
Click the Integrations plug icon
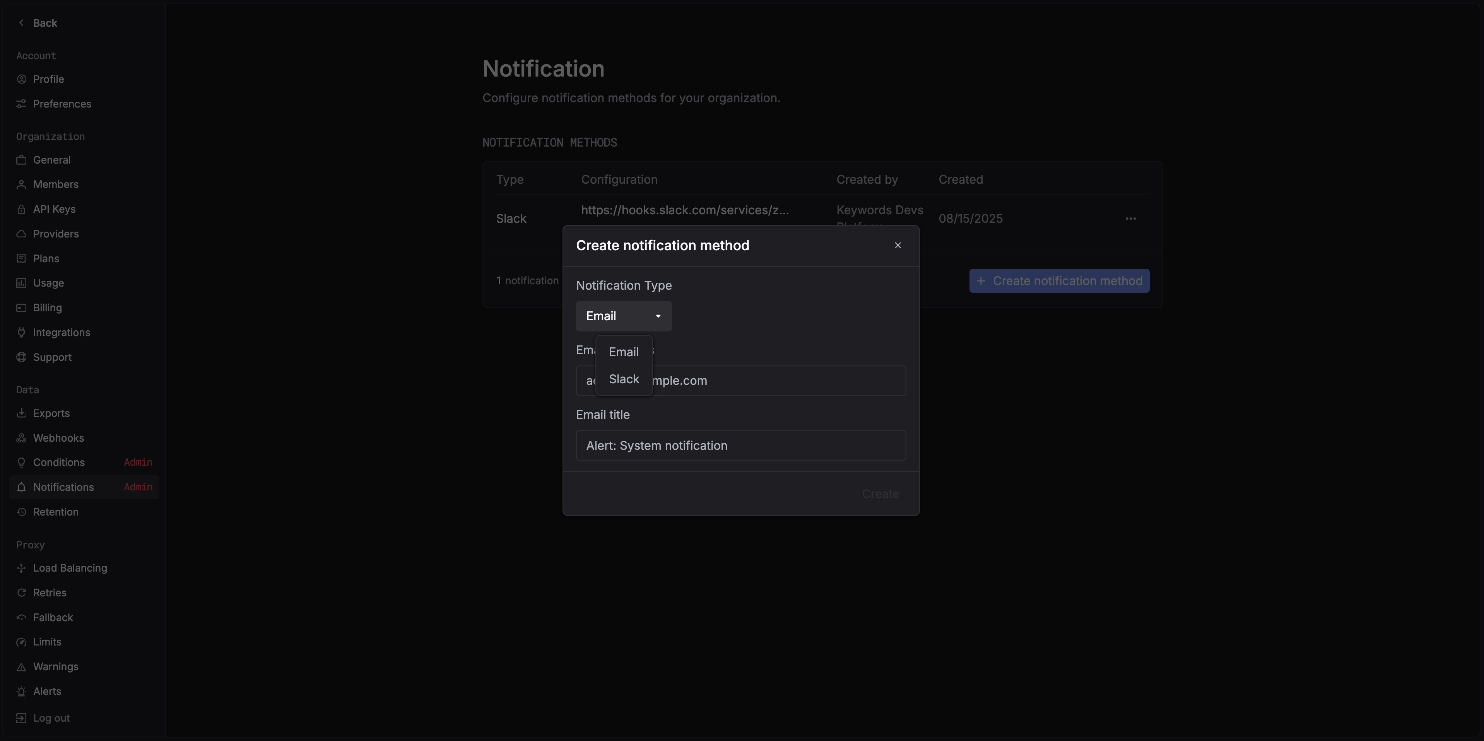coord(21,333)
